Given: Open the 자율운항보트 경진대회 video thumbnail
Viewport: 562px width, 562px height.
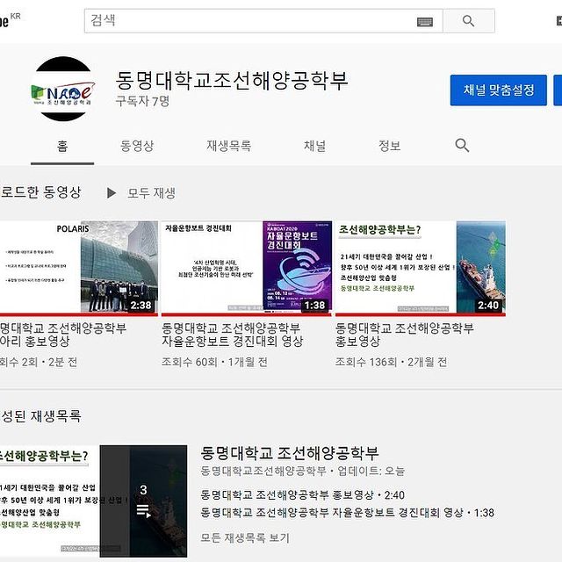Looking at the screenshot, I should (x=247, y=267).
